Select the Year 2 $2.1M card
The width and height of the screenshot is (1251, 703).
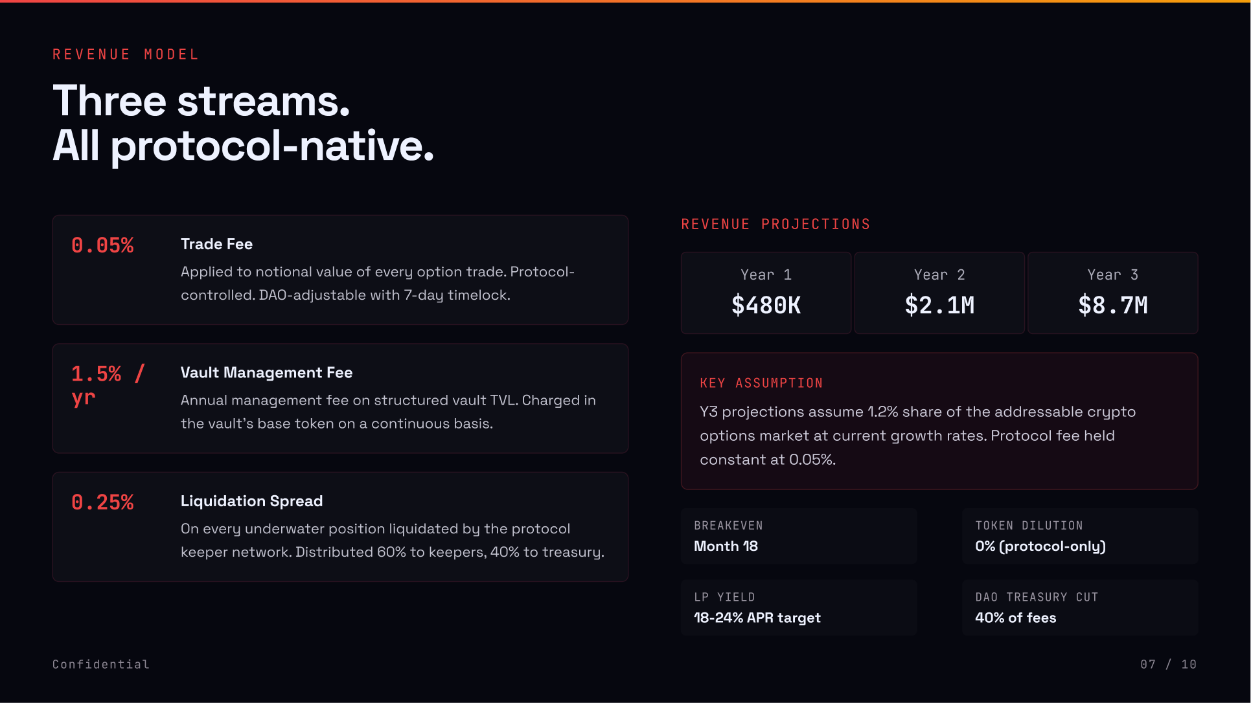(939, 293)
